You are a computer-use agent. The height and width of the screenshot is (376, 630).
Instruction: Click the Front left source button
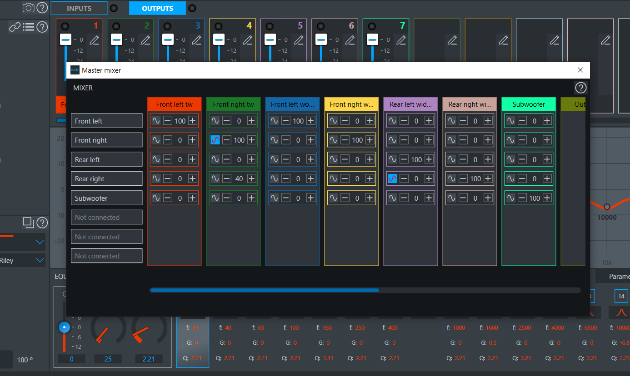click(106, 120)
